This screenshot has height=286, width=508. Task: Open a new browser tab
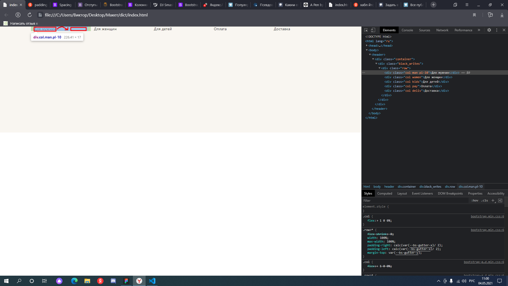[433, 5]
